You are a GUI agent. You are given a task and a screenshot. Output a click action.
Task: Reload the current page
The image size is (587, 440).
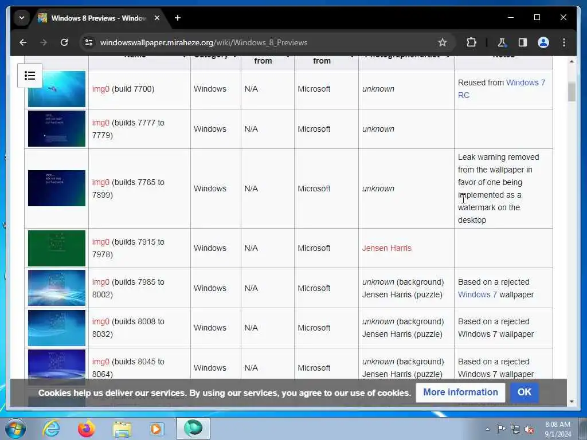point(64,42)
